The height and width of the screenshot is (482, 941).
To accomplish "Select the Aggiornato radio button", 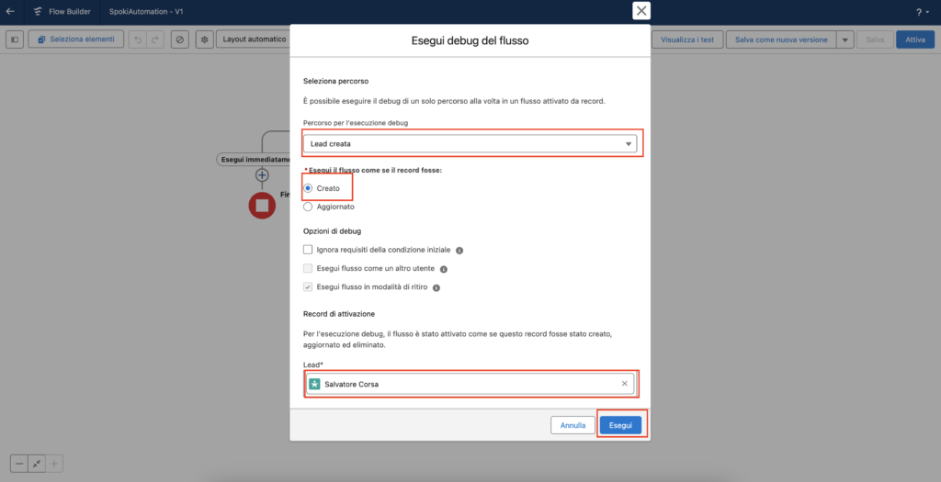I will [x=308, y=207].
